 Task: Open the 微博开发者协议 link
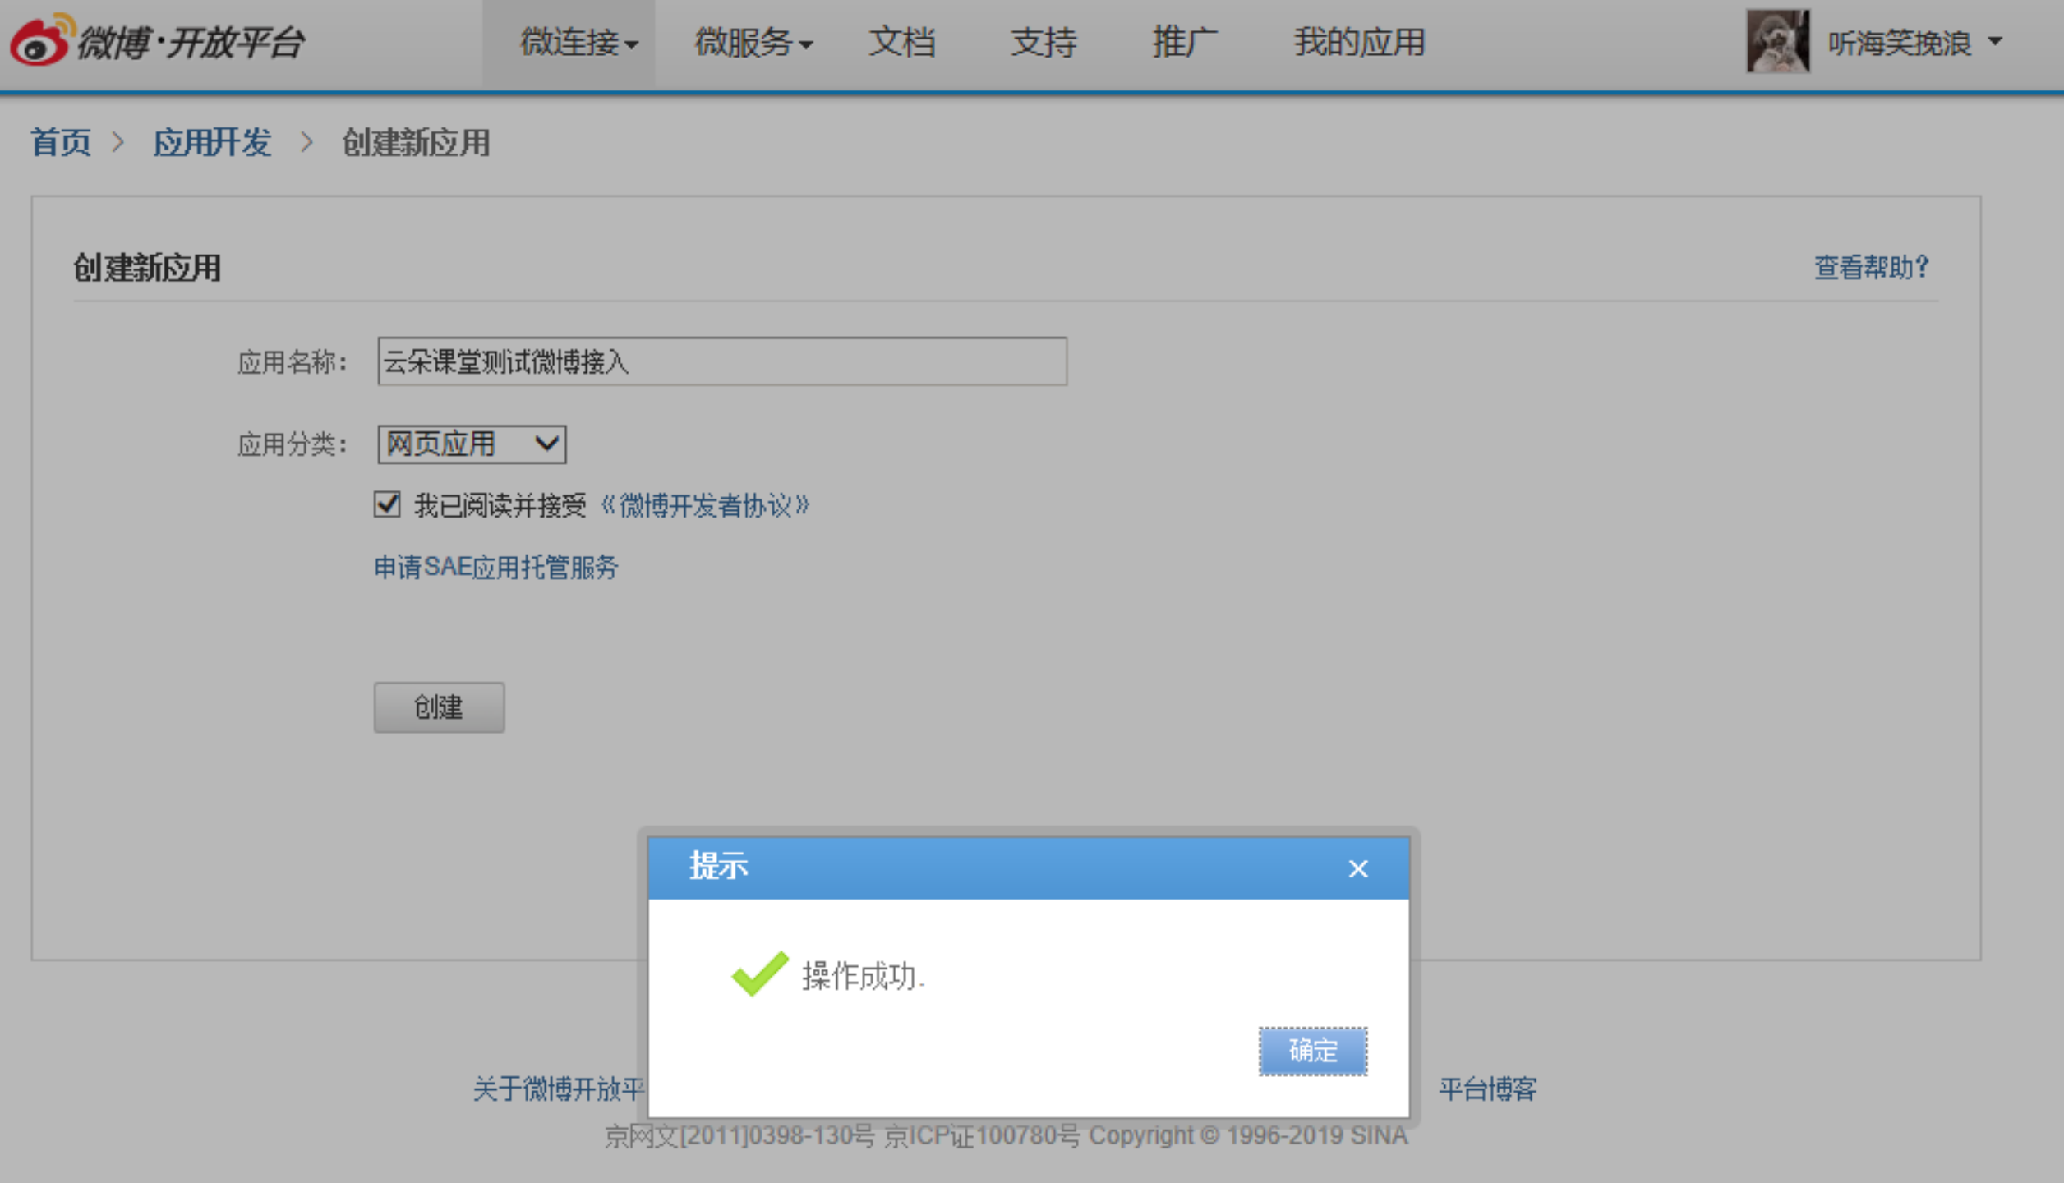(705, 505)
